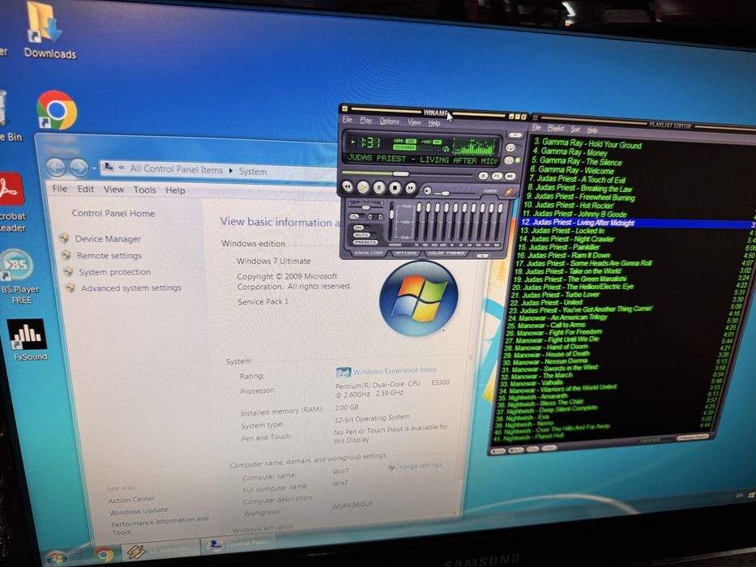The image size is (756, 567).
Task: Open Winamp Play menu
Action: [366, 120]
